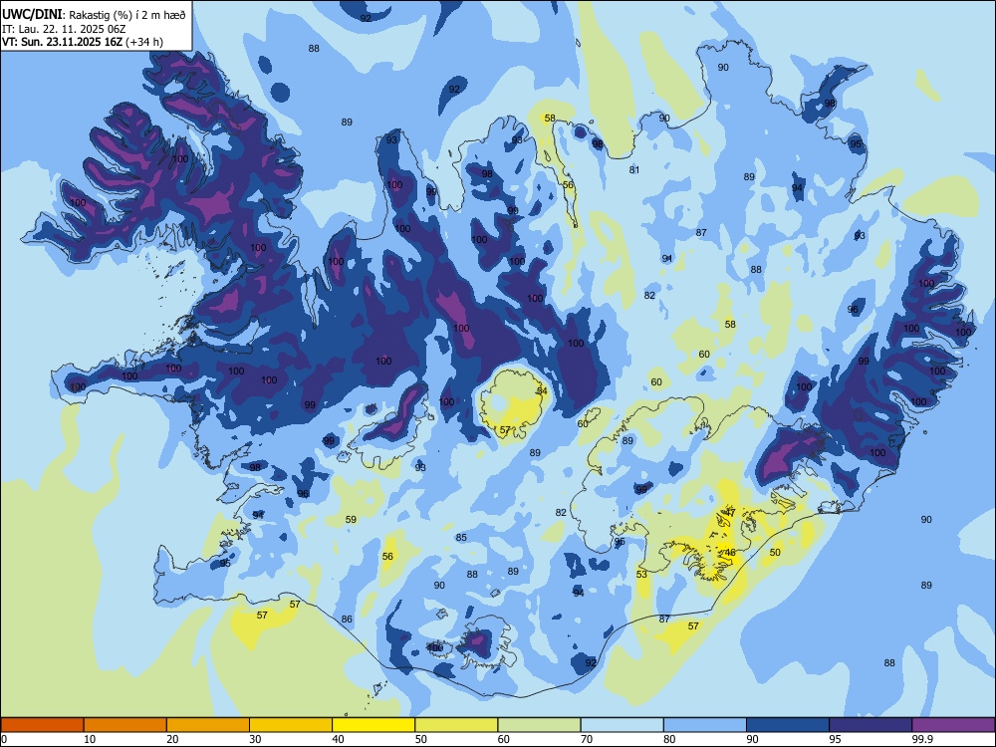
Task: Click the 60-70 light green legend swatch
Action: tap(539, 725)
